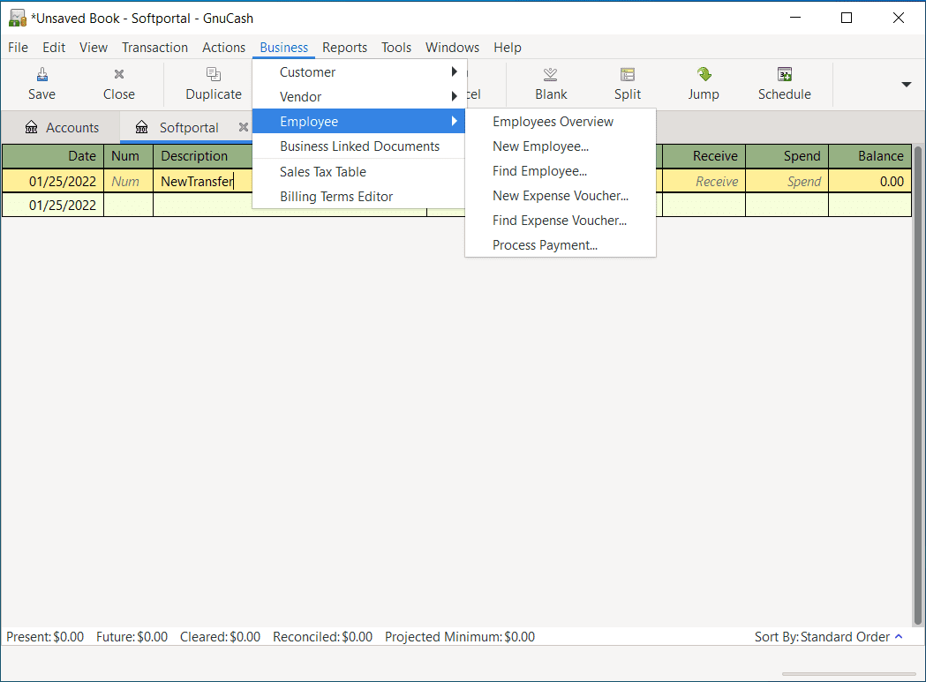Switch to the Softportal tab

pos(186,128)
